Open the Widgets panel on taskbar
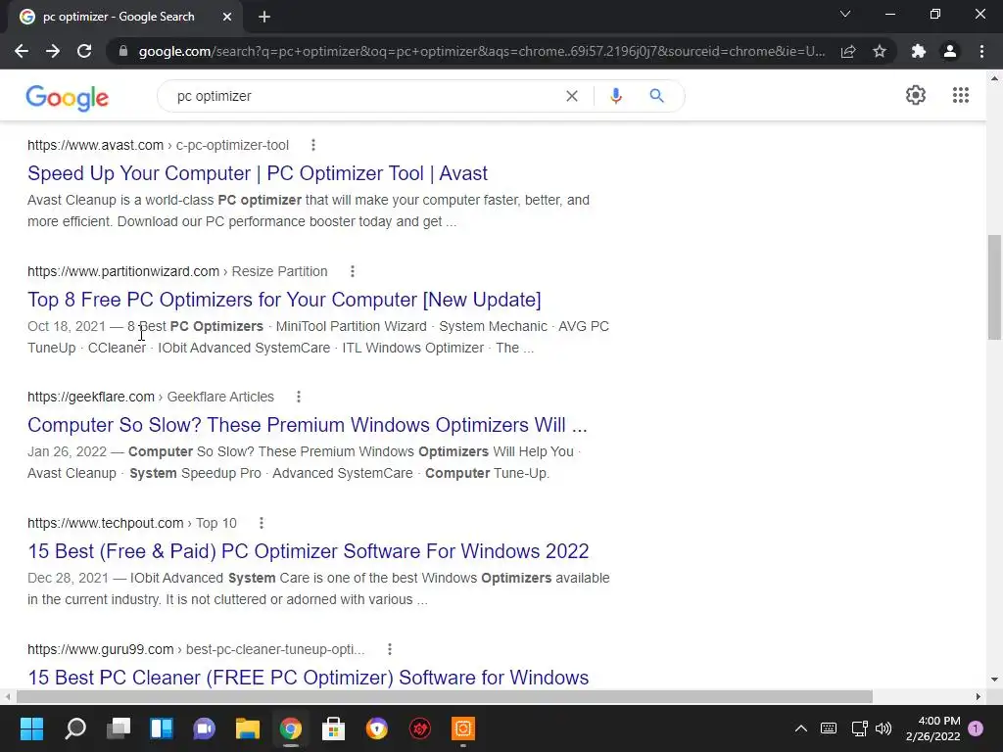 point(162,728)
